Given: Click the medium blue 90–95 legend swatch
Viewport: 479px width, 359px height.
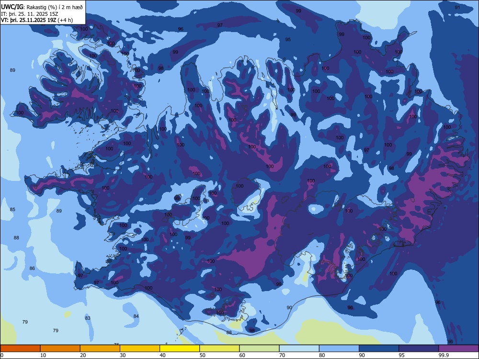Looking at the screenshot, I should 379,348.
